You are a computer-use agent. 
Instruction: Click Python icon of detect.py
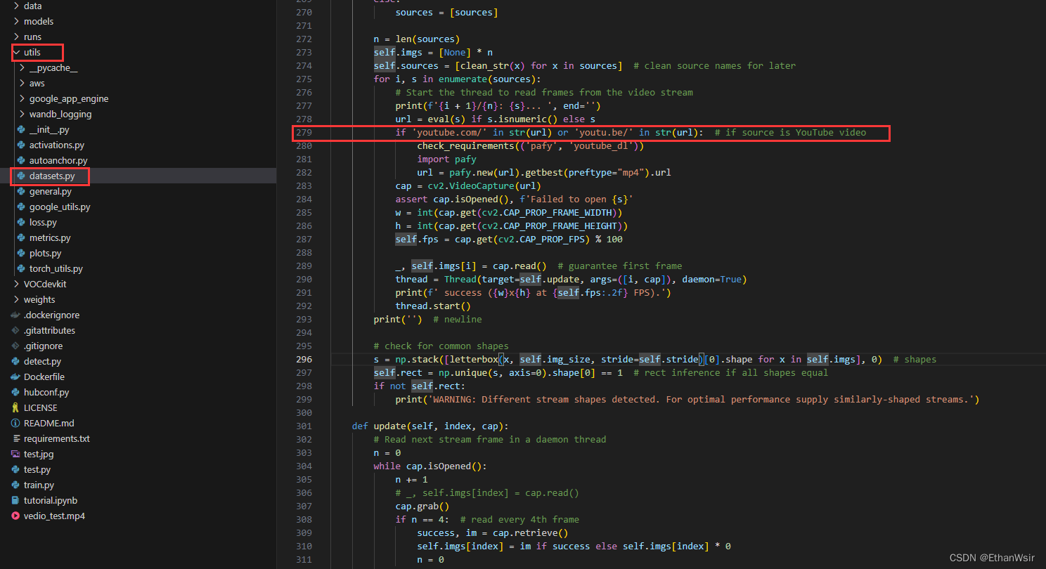point(15,361)
